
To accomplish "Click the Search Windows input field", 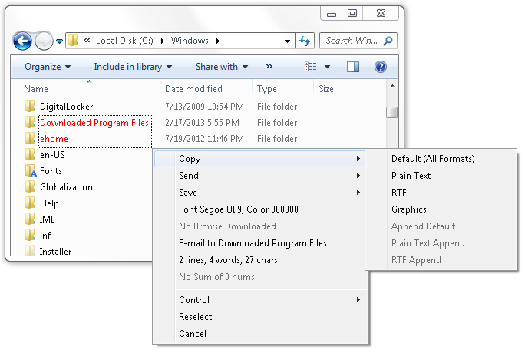I will point(358,41).
